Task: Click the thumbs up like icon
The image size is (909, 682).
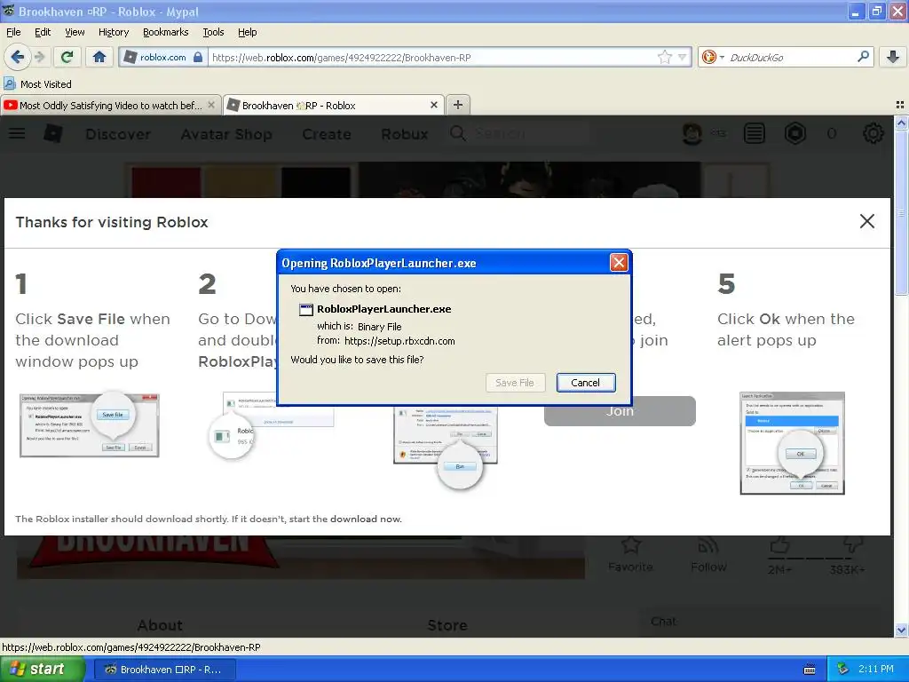Action: [x=779, y=545]
